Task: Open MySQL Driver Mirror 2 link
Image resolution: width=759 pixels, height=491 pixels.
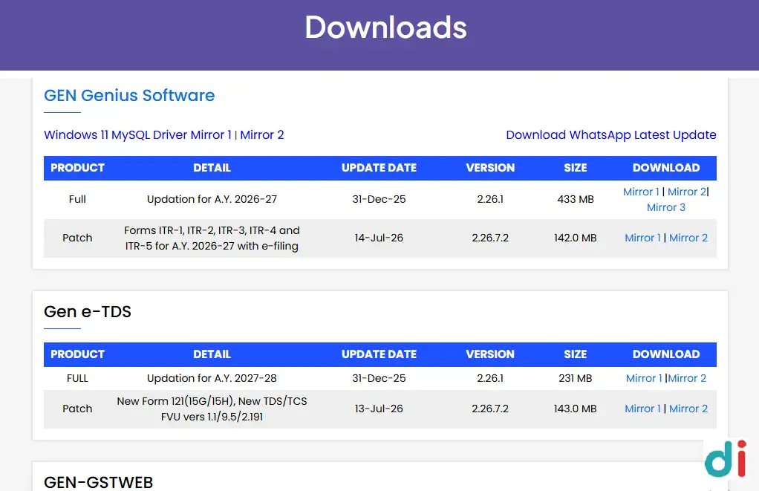Action: pos(262,134)
